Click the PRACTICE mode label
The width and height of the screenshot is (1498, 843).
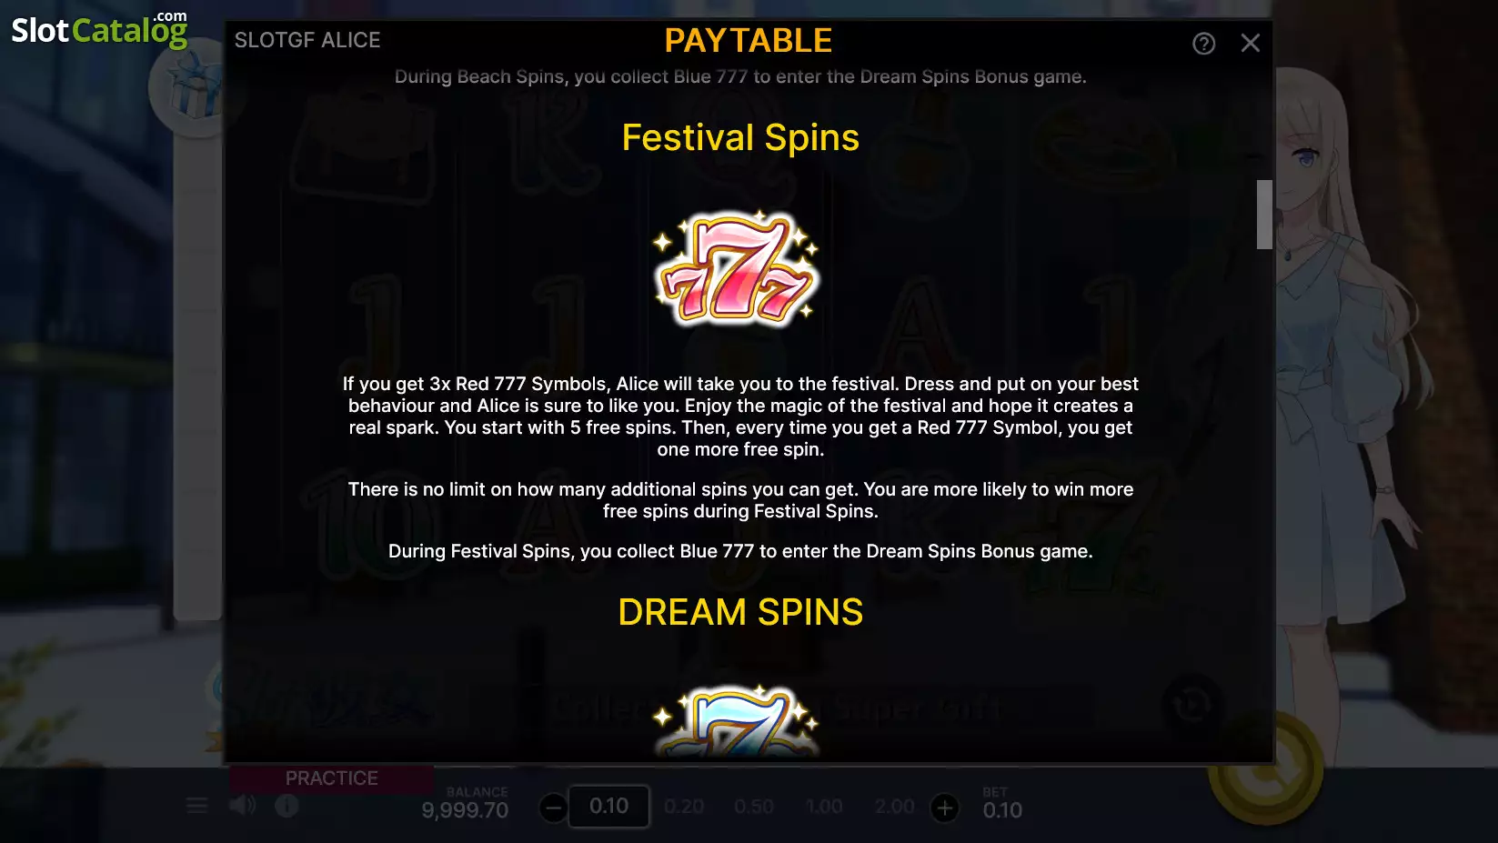coord(332,778)
